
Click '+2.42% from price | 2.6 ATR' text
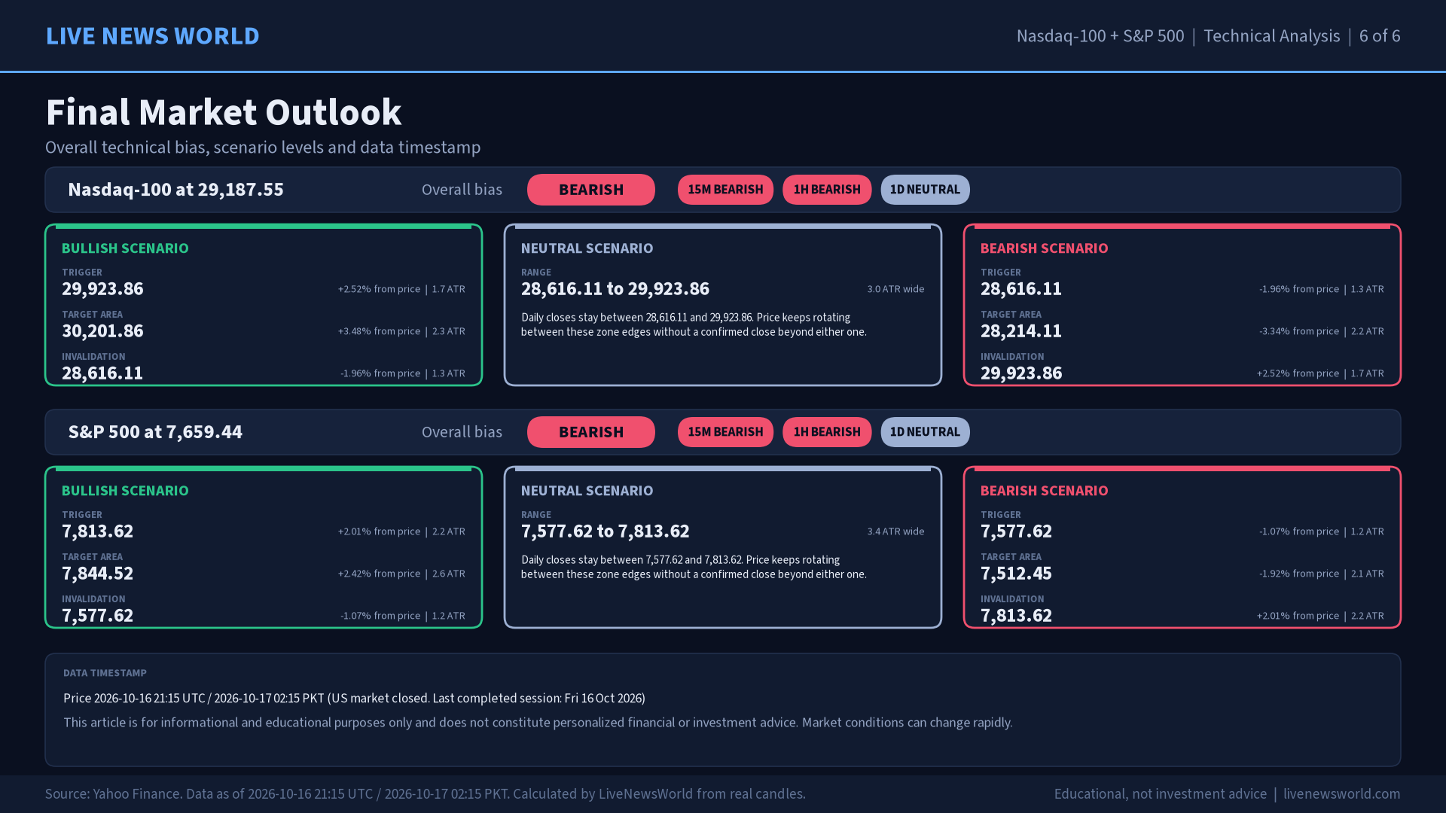coord(401,574)
